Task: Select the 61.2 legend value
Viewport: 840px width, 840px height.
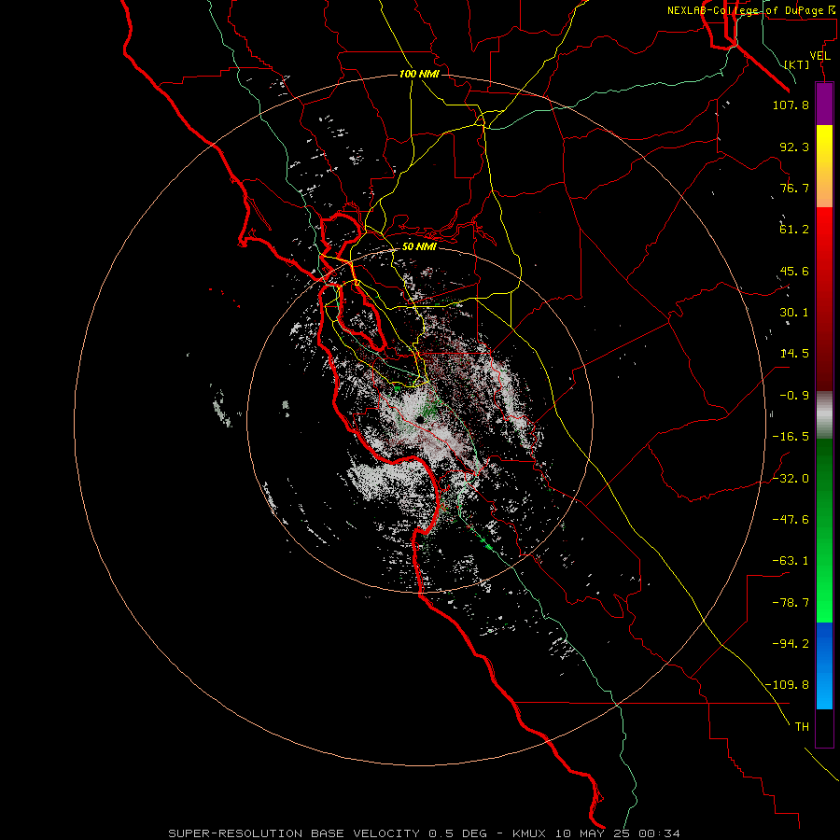Action: (794, 230)
